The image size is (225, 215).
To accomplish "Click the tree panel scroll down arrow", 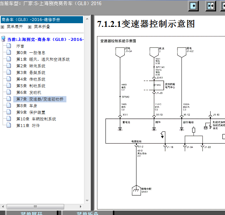I will coord(87,201).
